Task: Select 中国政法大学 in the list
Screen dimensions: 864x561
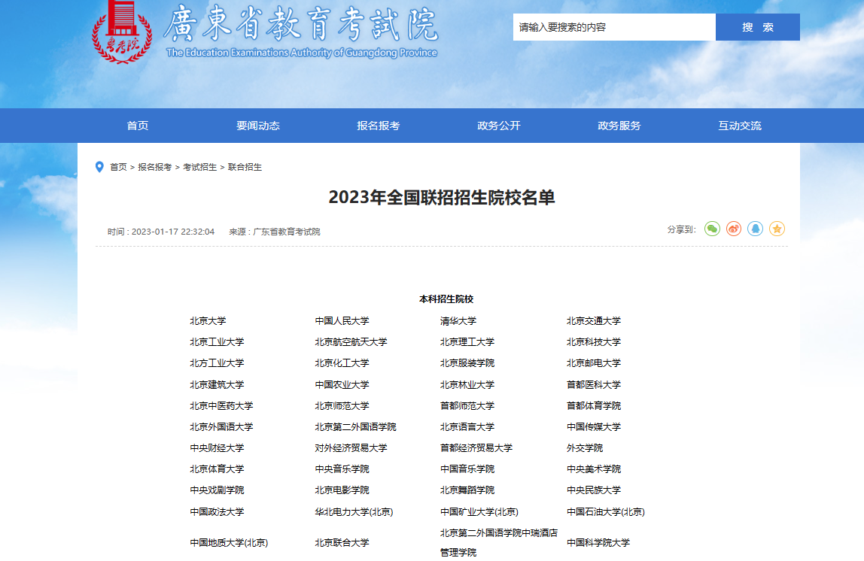Action: 217,512
